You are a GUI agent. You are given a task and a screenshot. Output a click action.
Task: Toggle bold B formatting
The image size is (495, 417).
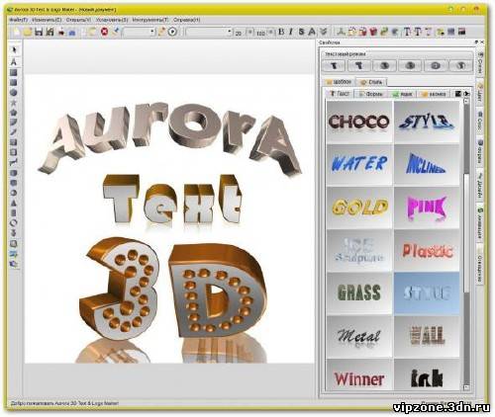tap(281, 32)
